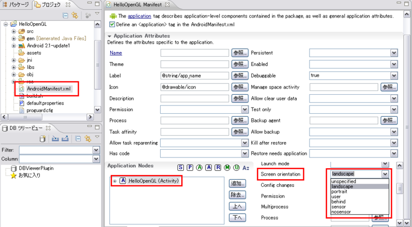
Task: Click the blue A filter icon in Application Nodes
Action: (x=209, y=168)
